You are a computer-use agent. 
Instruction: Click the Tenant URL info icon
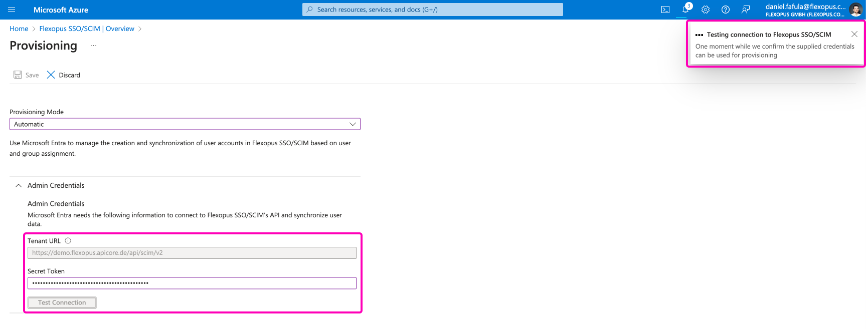click(x=68, y=241)
